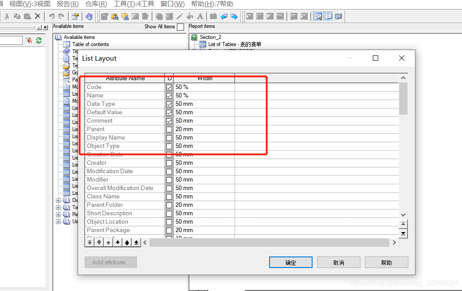
Task: Click the filter input field in left panel
Action: (x=11, y=40)
